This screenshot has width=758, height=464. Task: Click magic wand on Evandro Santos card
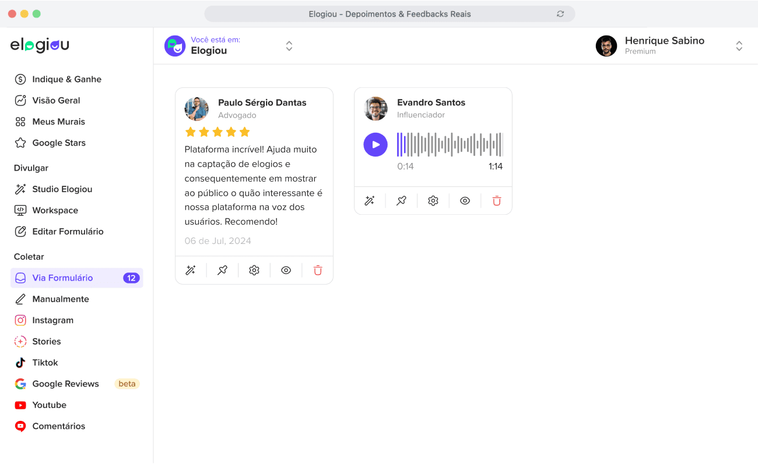pyautogui.click(x=370, y=201)
